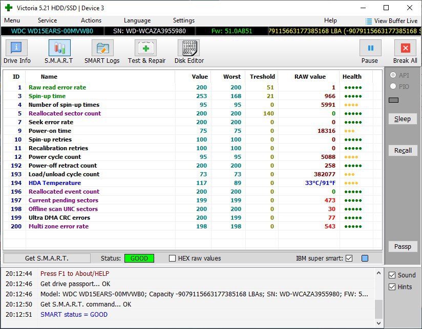The height and width of the screenshot is (329, 422).
Task: Open the Language menu
Action: pos(137,20)
